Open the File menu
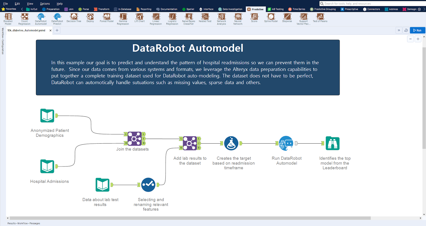Viewport: 426px width, 226px height. (x=5, y=4)
